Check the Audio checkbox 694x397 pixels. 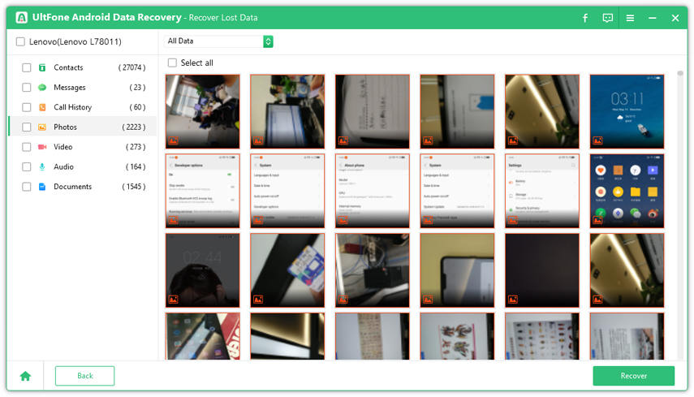pyautogui.click(x=27, y=167)
